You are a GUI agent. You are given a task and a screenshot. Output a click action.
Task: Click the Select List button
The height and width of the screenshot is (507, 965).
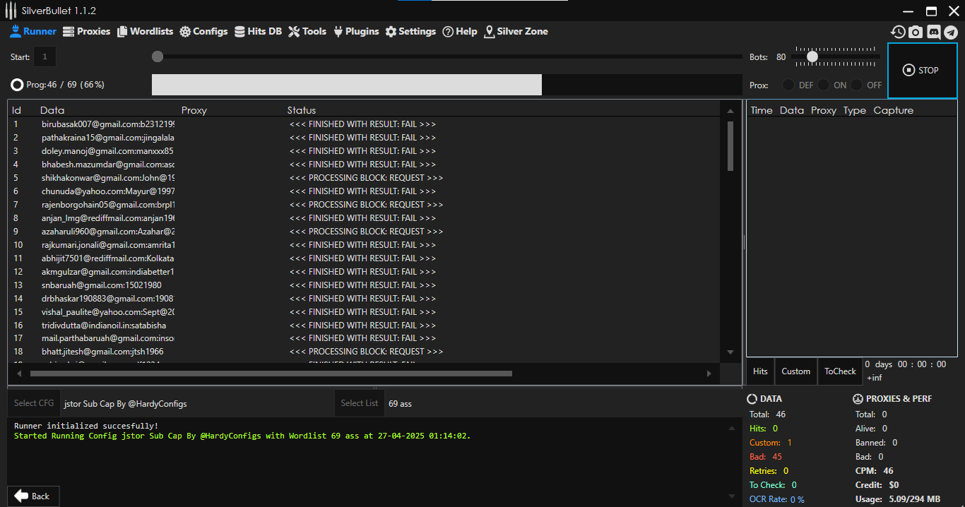(x=359, y=403)
